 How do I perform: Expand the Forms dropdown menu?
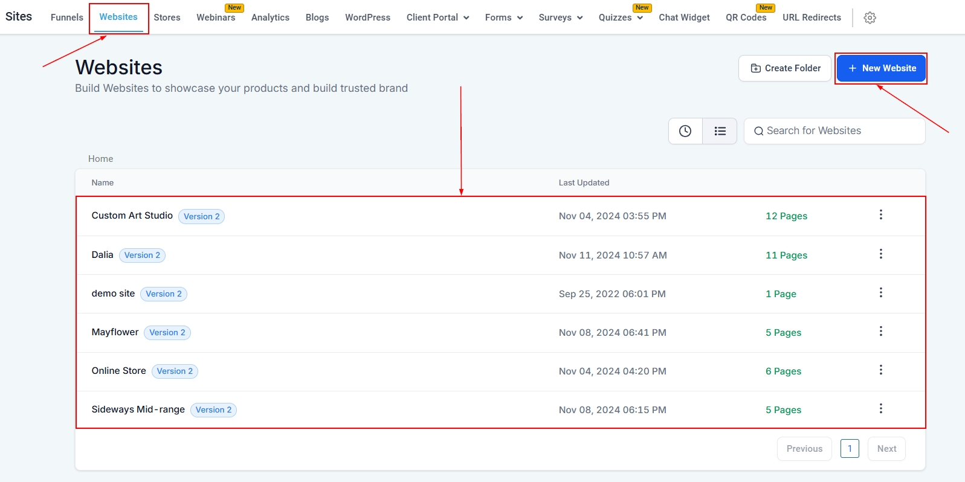pos(503,18)
